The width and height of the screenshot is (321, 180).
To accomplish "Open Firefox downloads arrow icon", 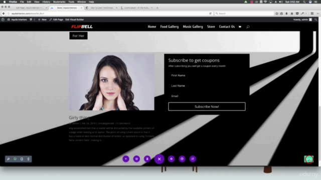I will pyautogui.click(x=286, y=13).
